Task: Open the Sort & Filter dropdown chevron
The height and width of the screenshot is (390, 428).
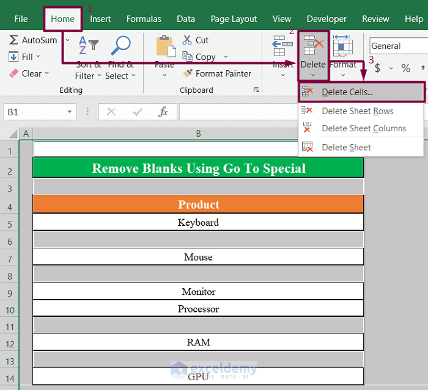Action: pyautogui.click(x=99, y=76)
